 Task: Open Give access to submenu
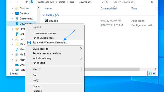click(55, 49)
